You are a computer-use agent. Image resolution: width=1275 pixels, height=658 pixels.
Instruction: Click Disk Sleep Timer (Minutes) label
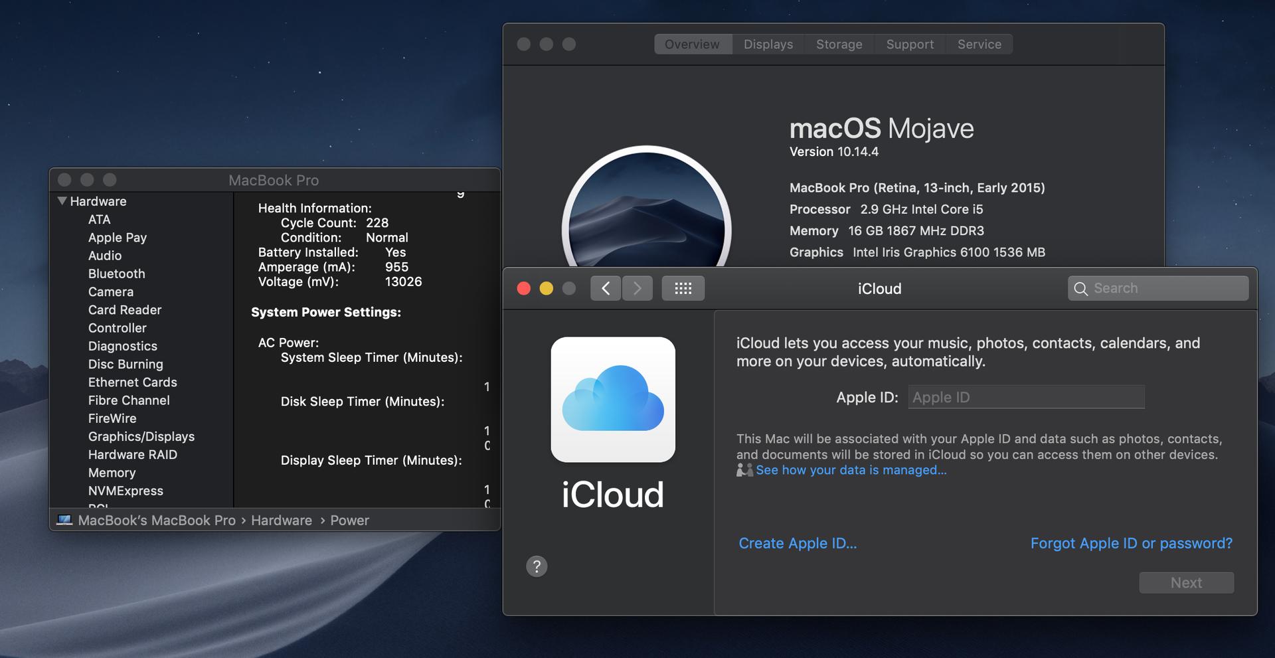(x=363, y=402)
